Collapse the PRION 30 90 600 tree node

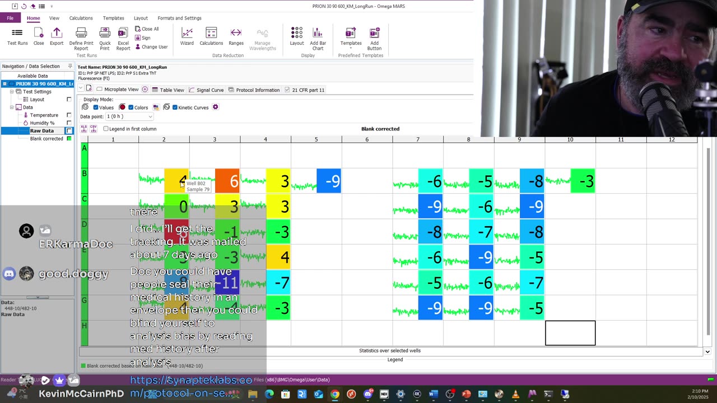(x=4, y=83)
